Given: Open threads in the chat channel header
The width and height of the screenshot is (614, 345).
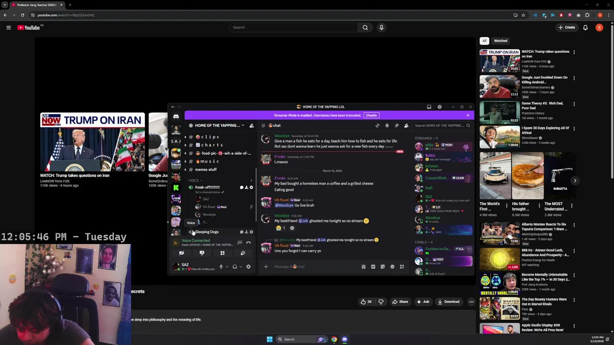Looking at the screenshot, I should [x=378, y=126].
